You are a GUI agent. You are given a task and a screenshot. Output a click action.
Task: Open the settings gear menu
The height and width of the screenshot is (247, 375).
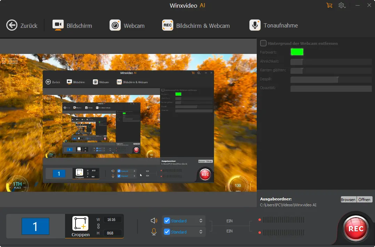coord(342,5)
